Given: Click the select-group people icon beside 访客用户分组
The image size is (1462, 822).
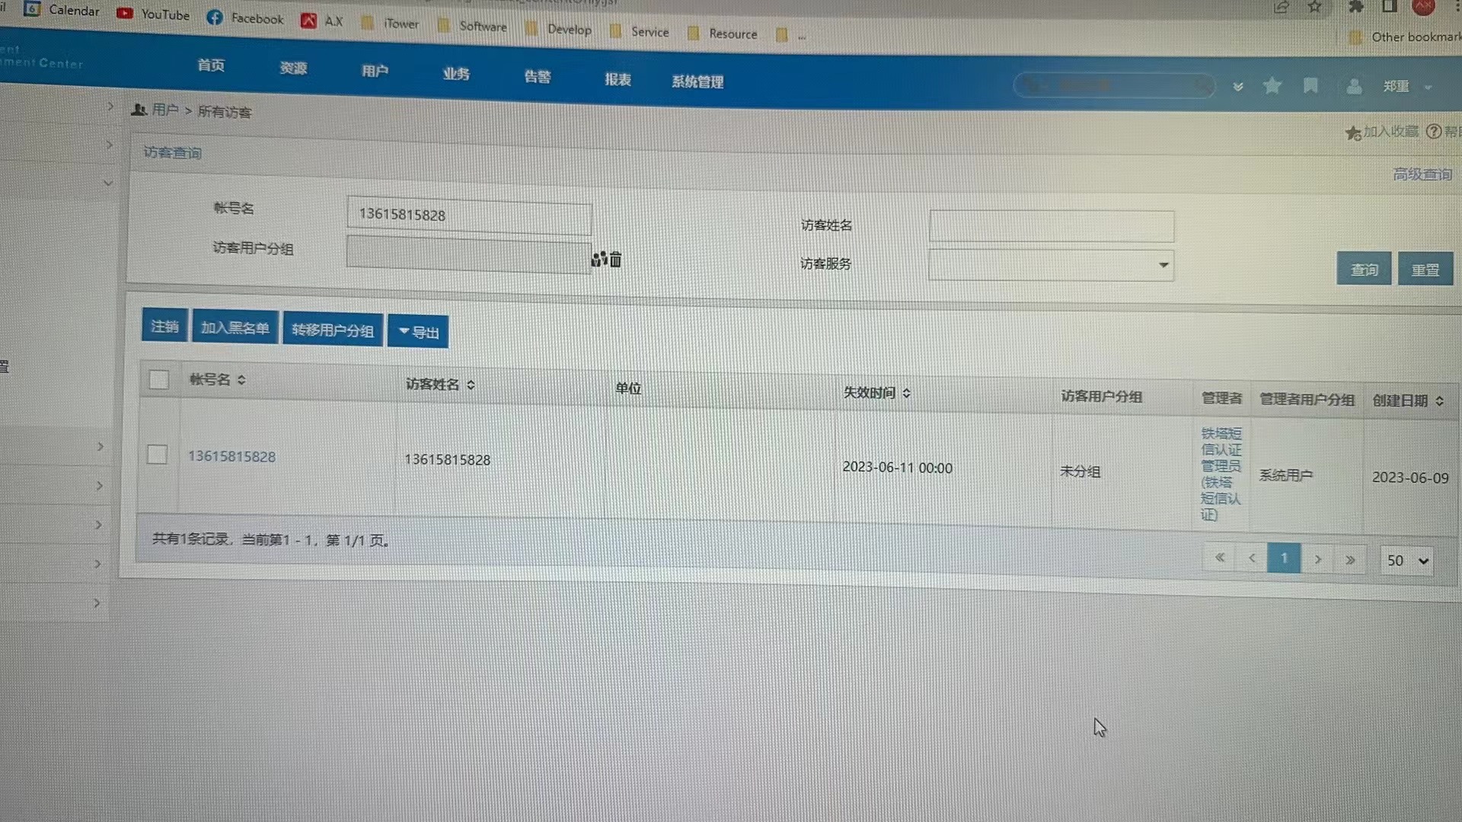Looking at the screenshot, I should [599, 260].
